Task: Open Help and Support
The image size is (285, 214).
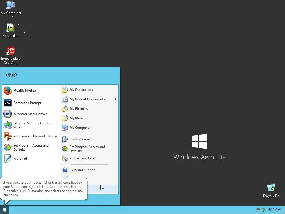Action: [x=89, y=170]
